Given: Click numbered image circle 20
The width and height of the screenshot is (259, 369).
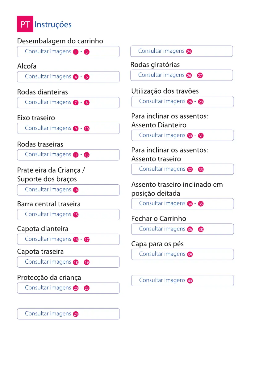Looking at the screenshot, I should pyautogui.click(x=76, y=288).
